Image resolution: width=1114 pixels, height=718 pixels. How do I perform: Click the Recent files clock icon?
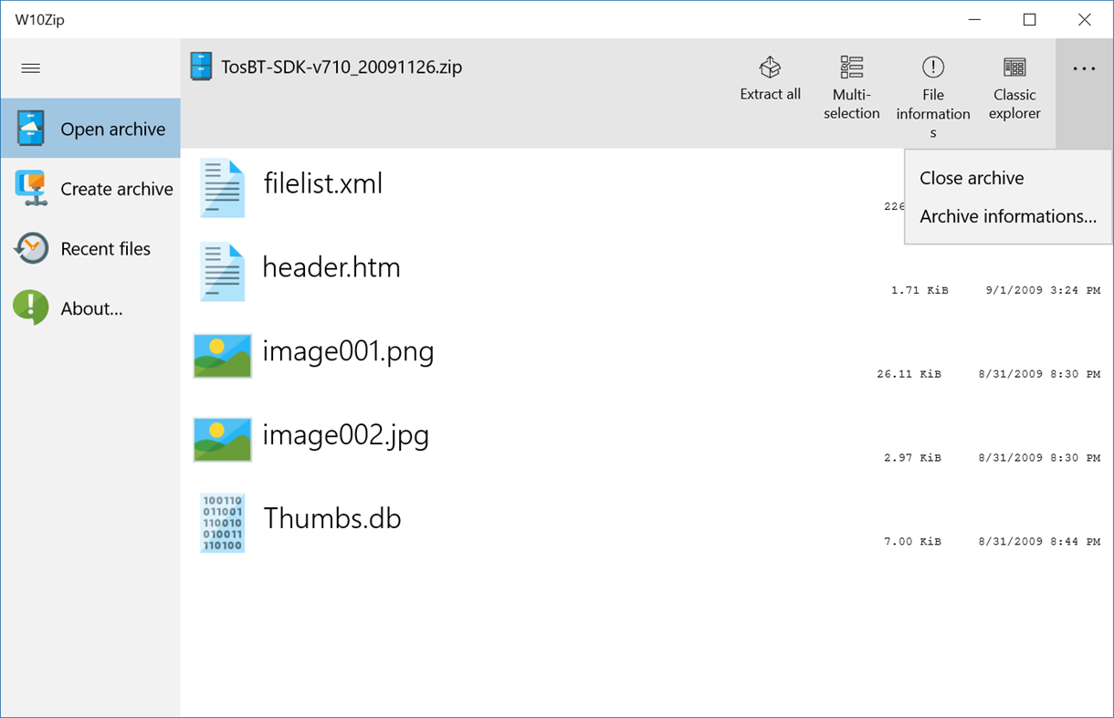click(x=28, y=247)
